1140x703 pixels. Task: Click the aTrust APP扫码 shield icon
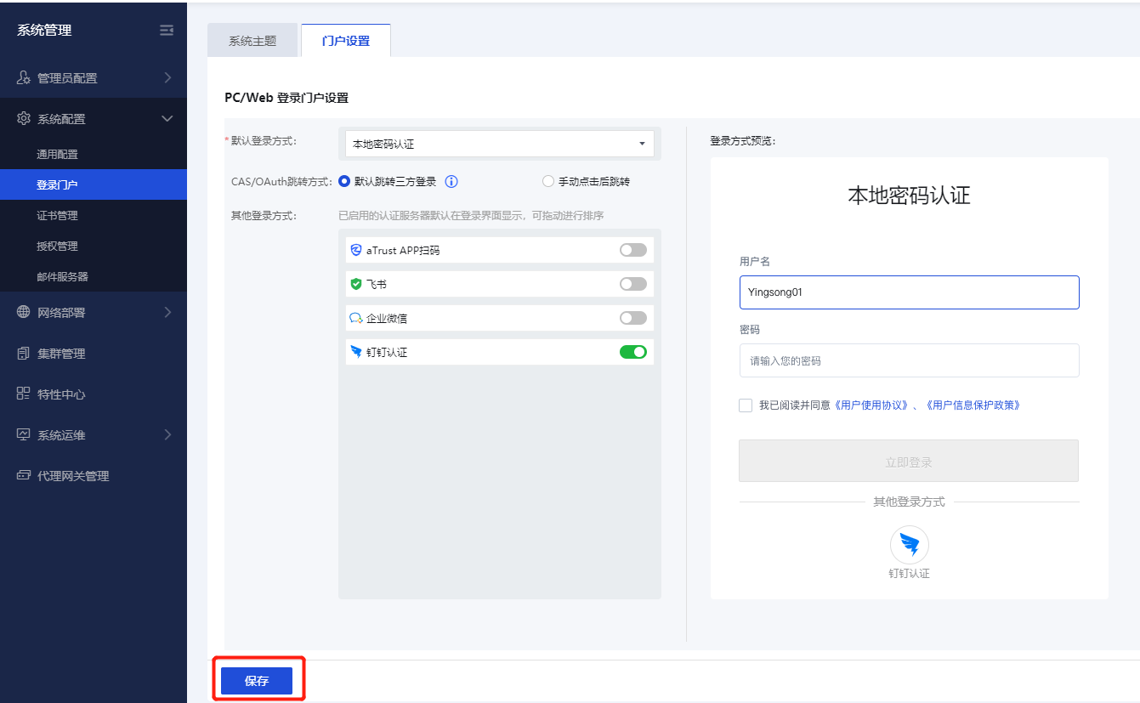click(356, 250)
